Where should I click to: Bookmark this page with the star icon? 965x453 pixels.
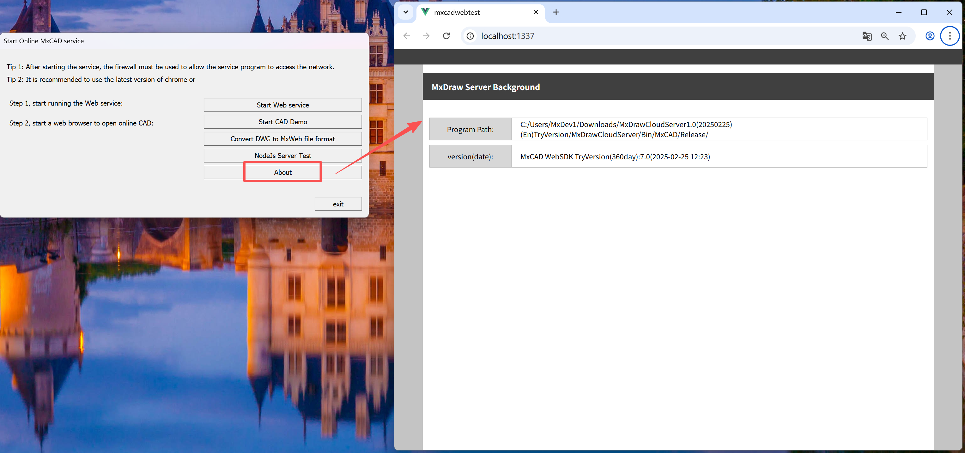(x=902, y=36)
